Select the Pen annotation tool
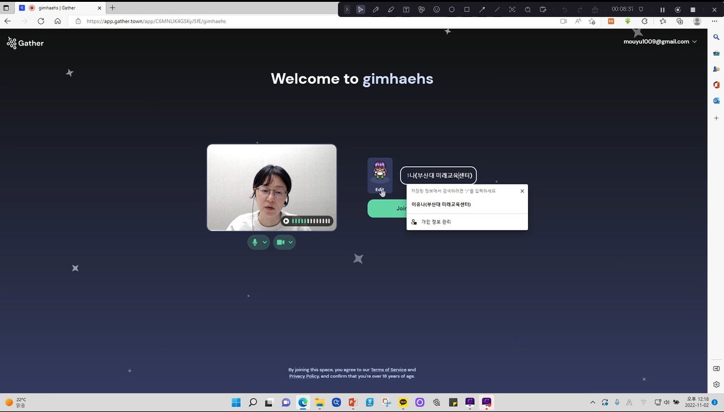This screenshot has height=412, width=724. tap(376, 10)
